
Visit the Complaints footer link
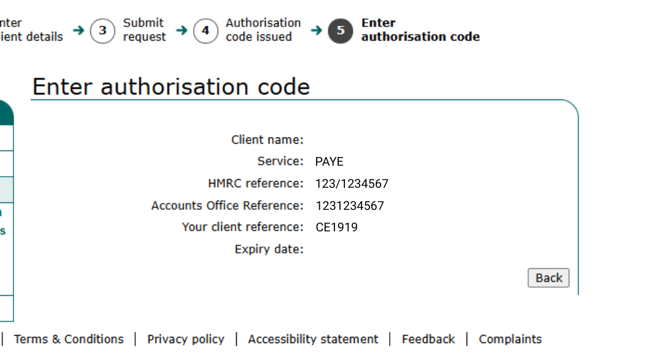pos(510,339)
